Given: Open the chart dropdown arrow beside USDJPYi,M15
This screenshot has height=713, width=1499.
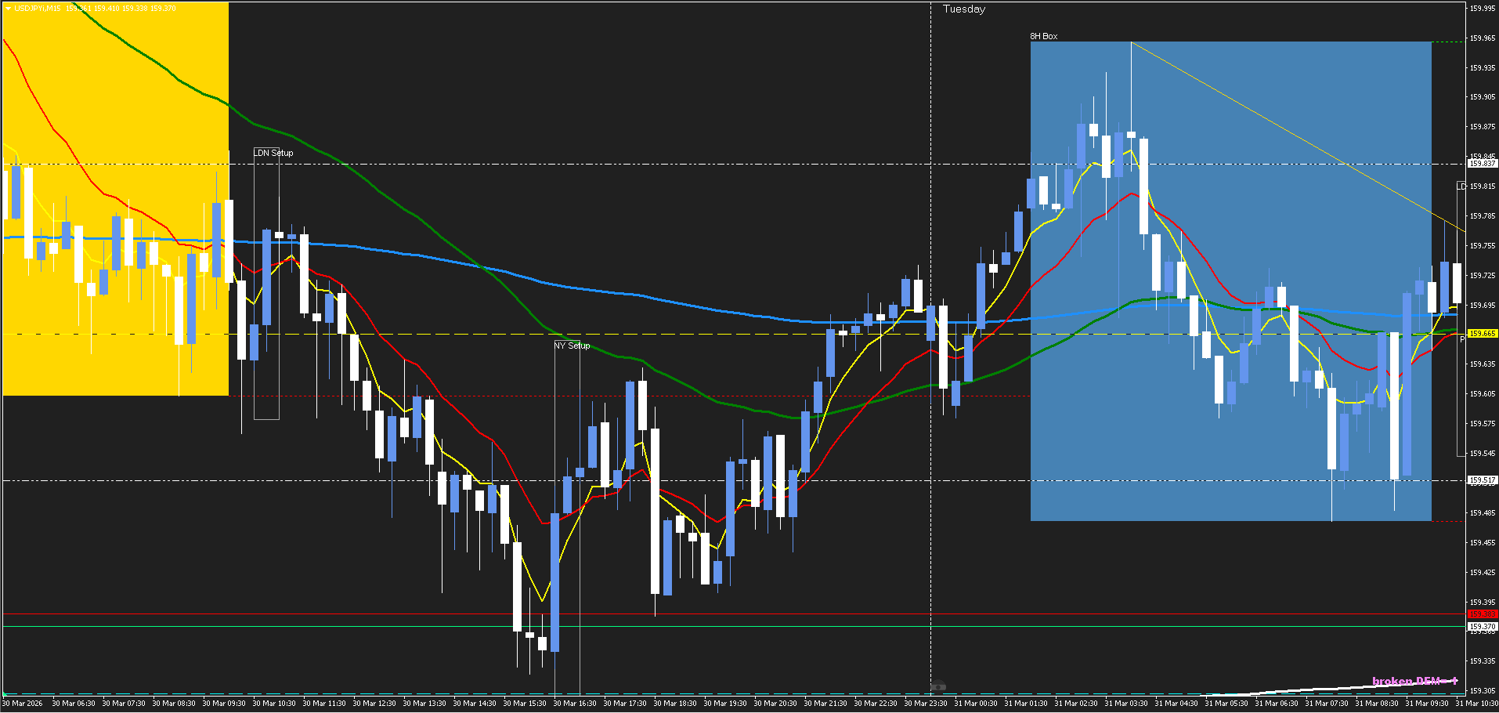Looking at the screenshot, I should coord(8,9).
